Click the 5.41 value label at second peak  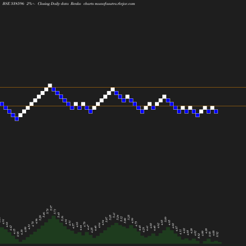(x=114, y=215)
